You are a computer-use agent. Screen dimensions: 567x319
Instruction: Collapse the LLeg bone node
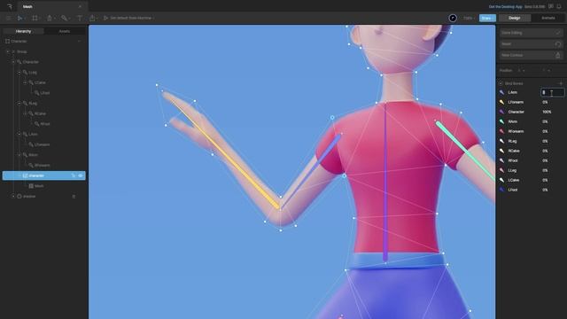click(x=19, y=73)
